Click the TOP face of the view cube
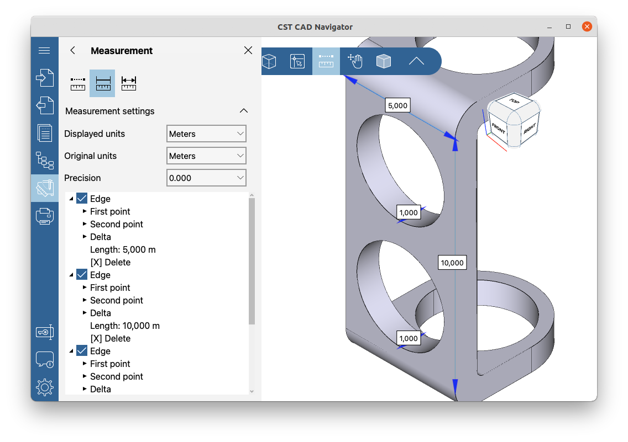 [x=514, y=101]
